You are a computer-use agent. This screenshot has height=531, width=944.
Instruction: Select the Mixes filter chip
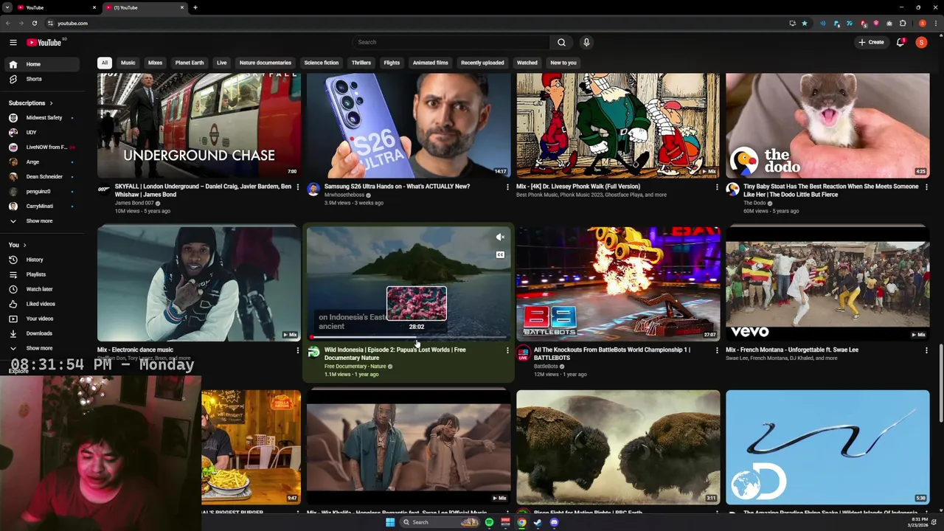pos(155,63)
